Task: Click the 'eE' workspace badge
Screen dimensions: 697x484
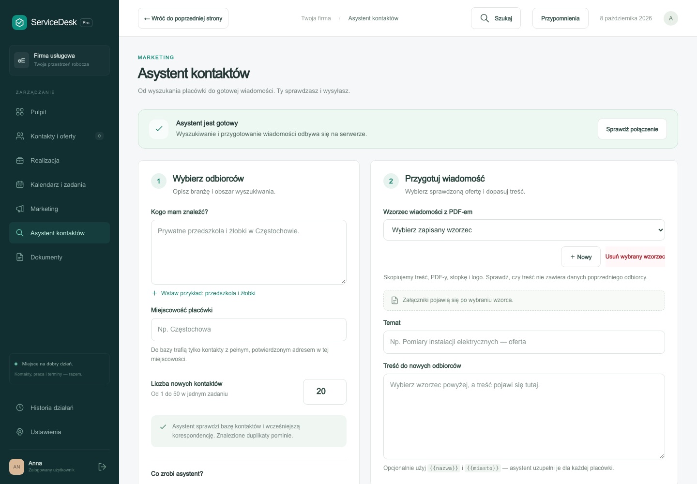Action: 21,60
